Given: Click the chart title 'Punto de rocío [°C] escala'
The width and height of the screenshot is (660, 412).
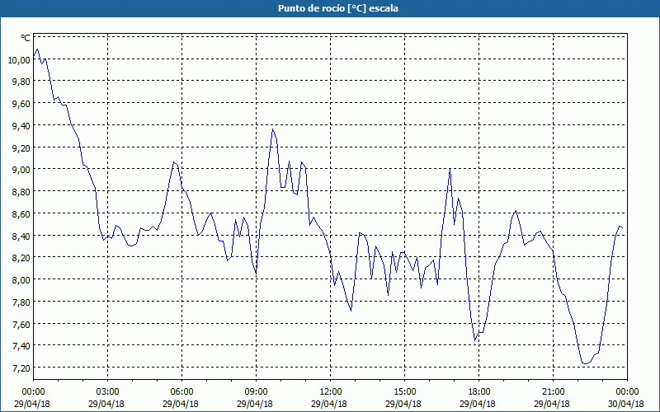Looking at the screenshot, I should point(338,8).
